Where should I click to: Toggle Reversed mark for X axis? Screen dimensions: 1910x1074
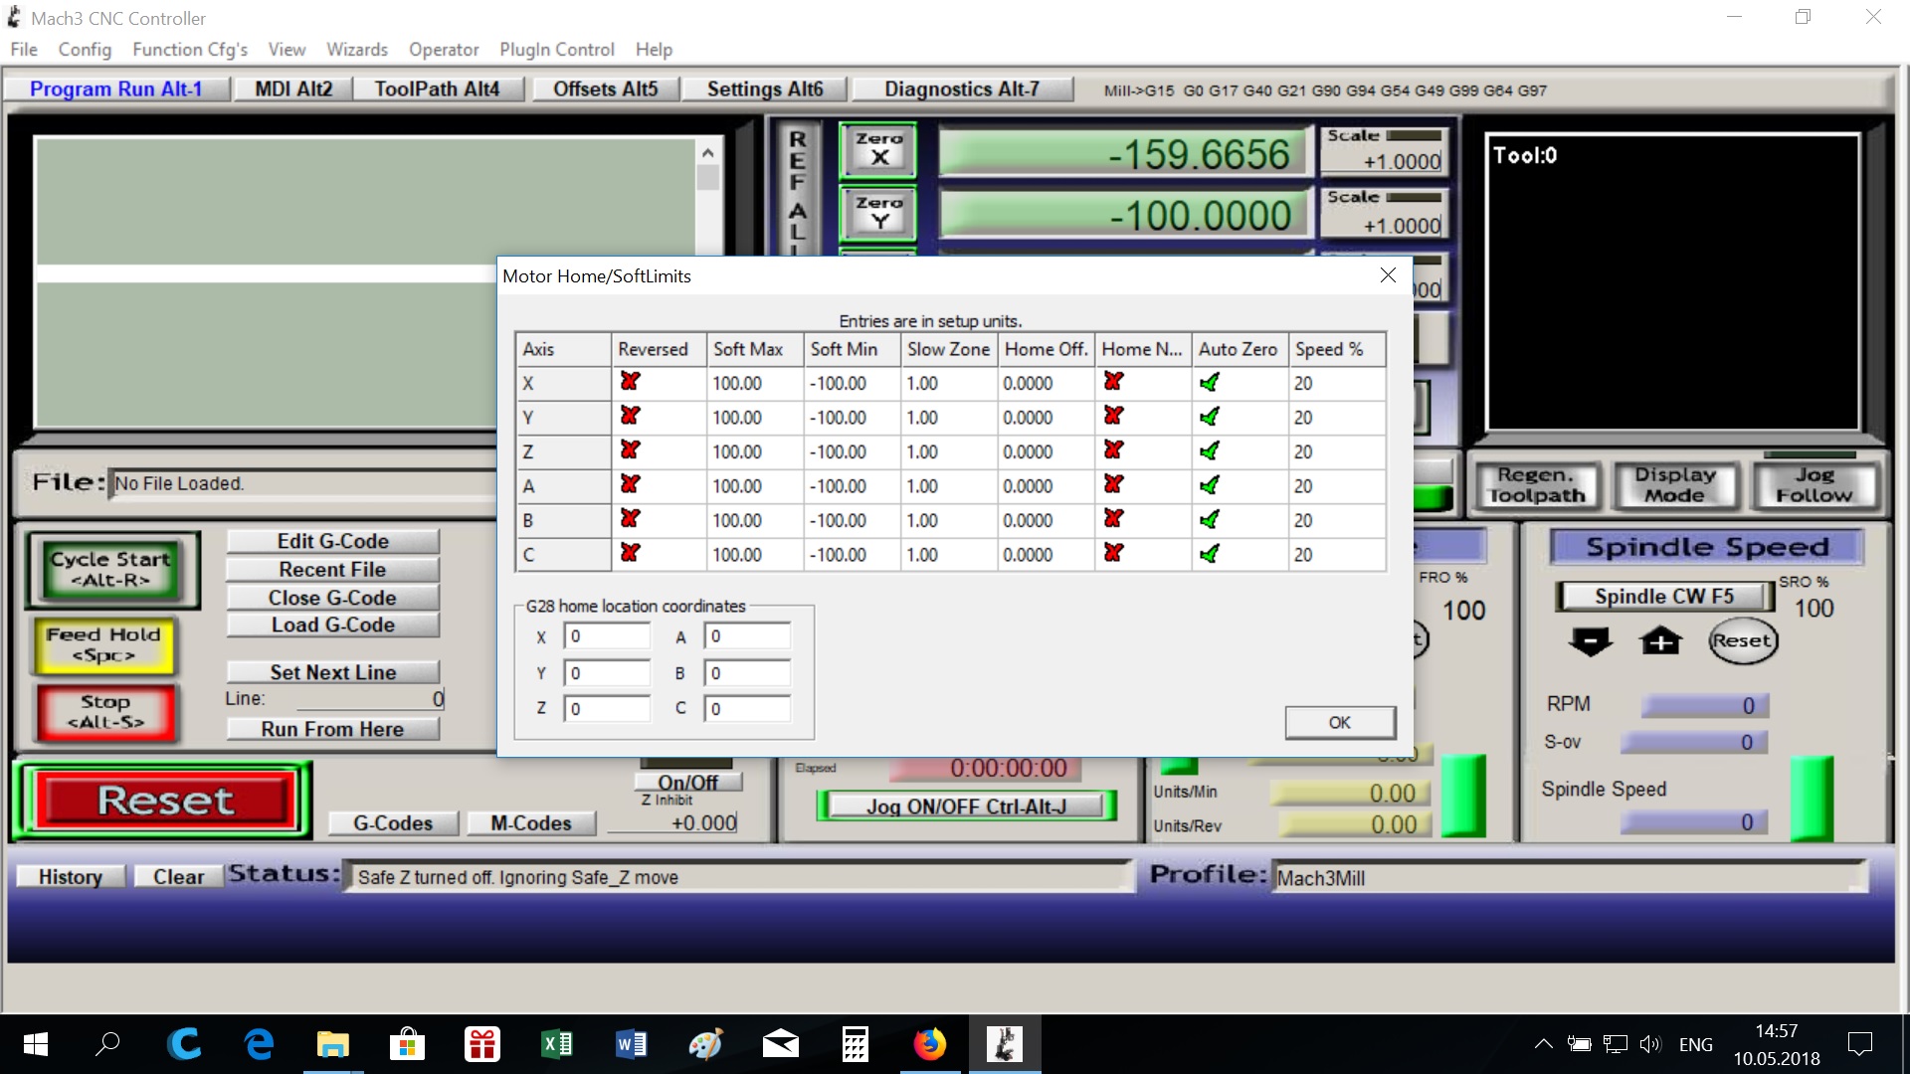(630, 382)
